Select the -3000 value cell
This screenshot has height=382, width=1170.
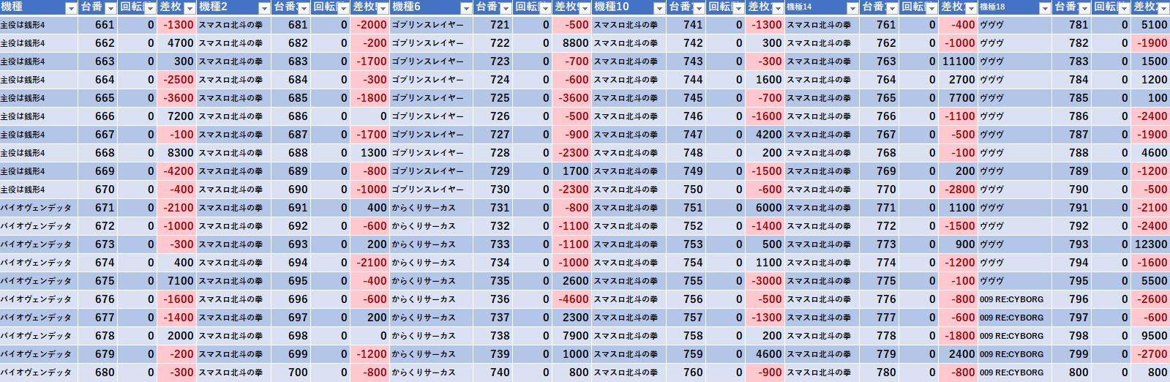(x=765, y=281)
